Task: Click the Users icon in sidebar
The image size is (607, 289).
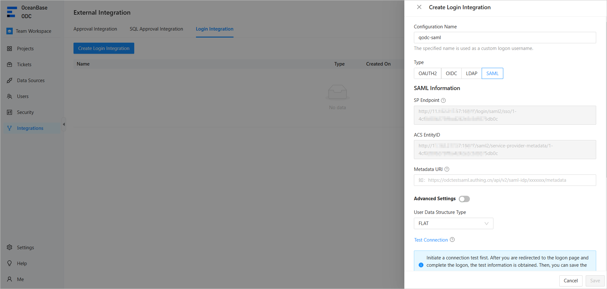Action: [x=10, y=96]
